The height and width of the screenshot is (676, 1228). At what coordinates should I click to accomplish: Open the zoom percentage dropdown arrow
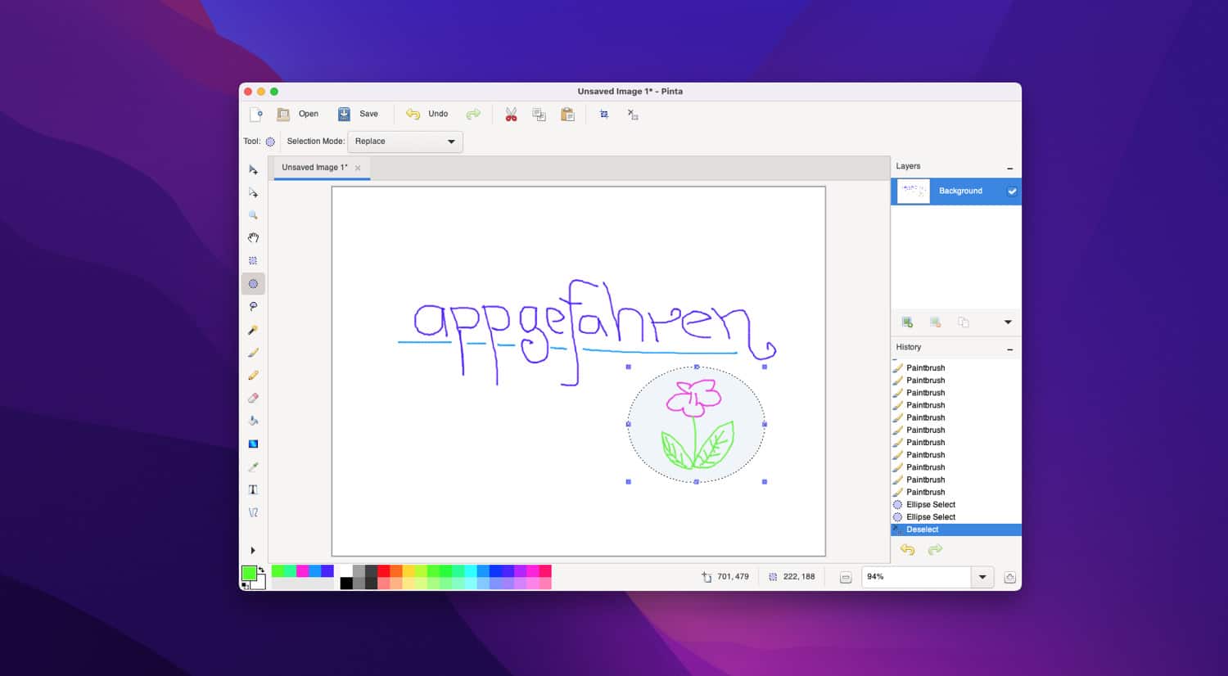click(982, 577)
